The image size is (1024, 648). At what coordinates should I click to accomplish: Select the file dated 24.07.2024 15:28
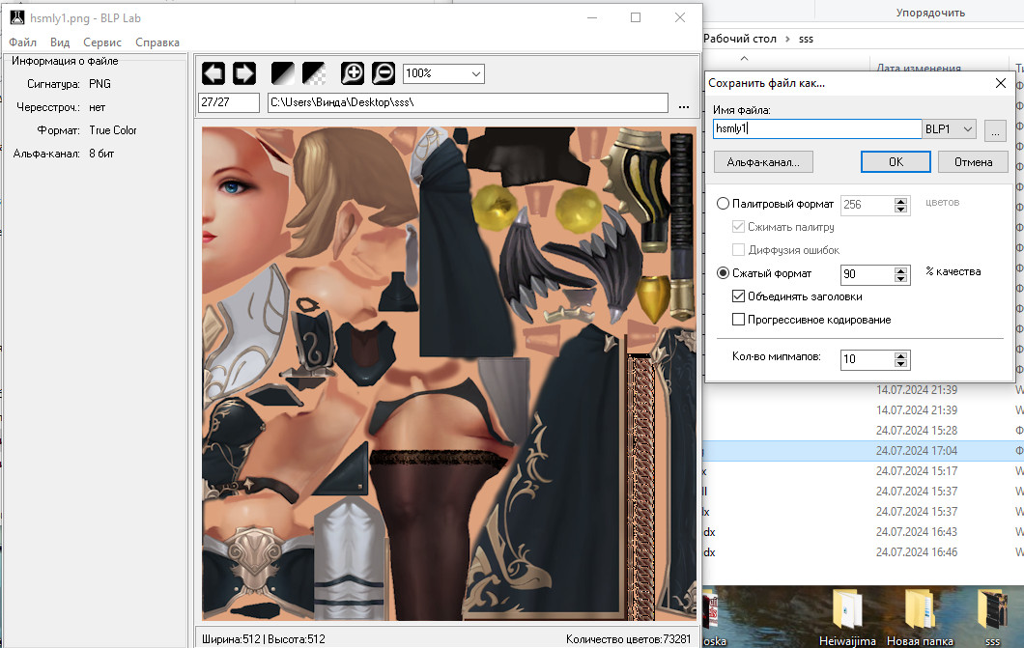tap(916, 430)
